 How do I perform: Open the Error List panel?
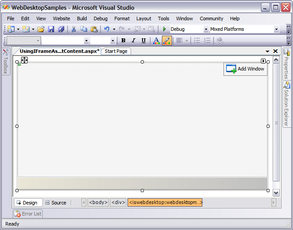pos(28,214)
